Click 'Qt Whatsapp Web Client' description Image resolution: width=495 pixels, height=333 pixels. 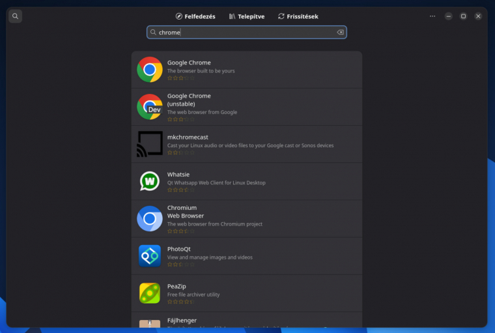(216, 183)
